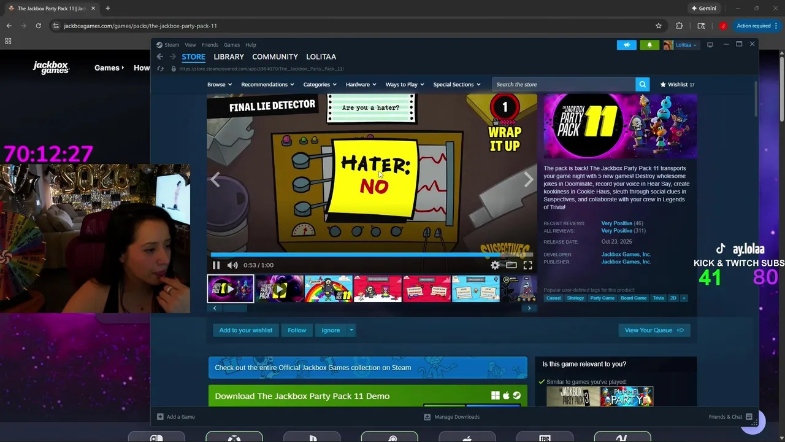This screenshot has width=785, height=442.
Task: Click the Gemini button in Chrome
Action: coord(703,9)
